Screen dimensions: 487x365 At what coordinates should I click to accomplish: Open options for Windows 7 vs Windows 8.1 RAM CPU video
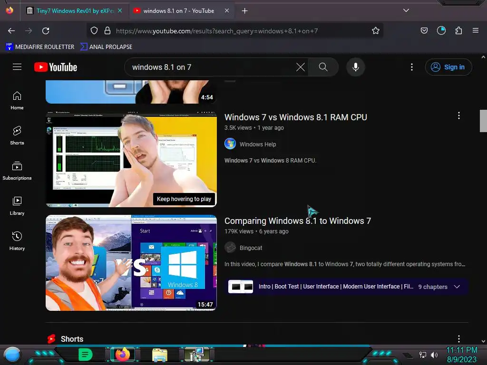pyautogui.click(x=459, y=116)
